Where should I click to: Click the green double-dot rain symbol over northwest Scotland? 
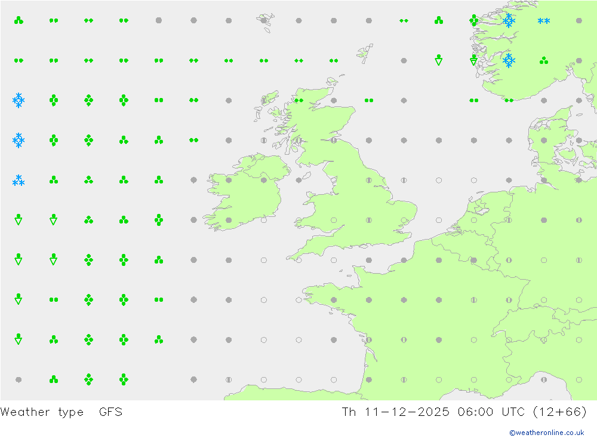coord(299,100)
